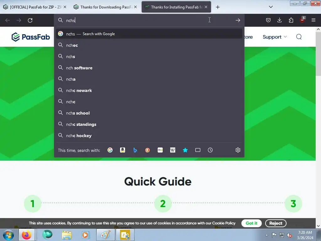321x241 pixels.
Task: Open the Downloads panel icon
Action: coord(279,20)
